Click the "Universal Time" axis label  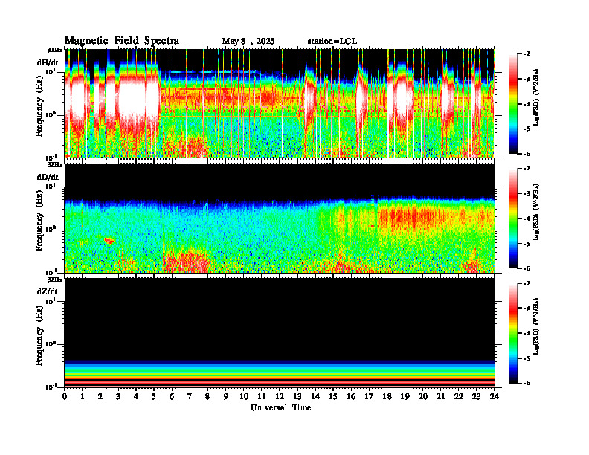pos(281,407)
